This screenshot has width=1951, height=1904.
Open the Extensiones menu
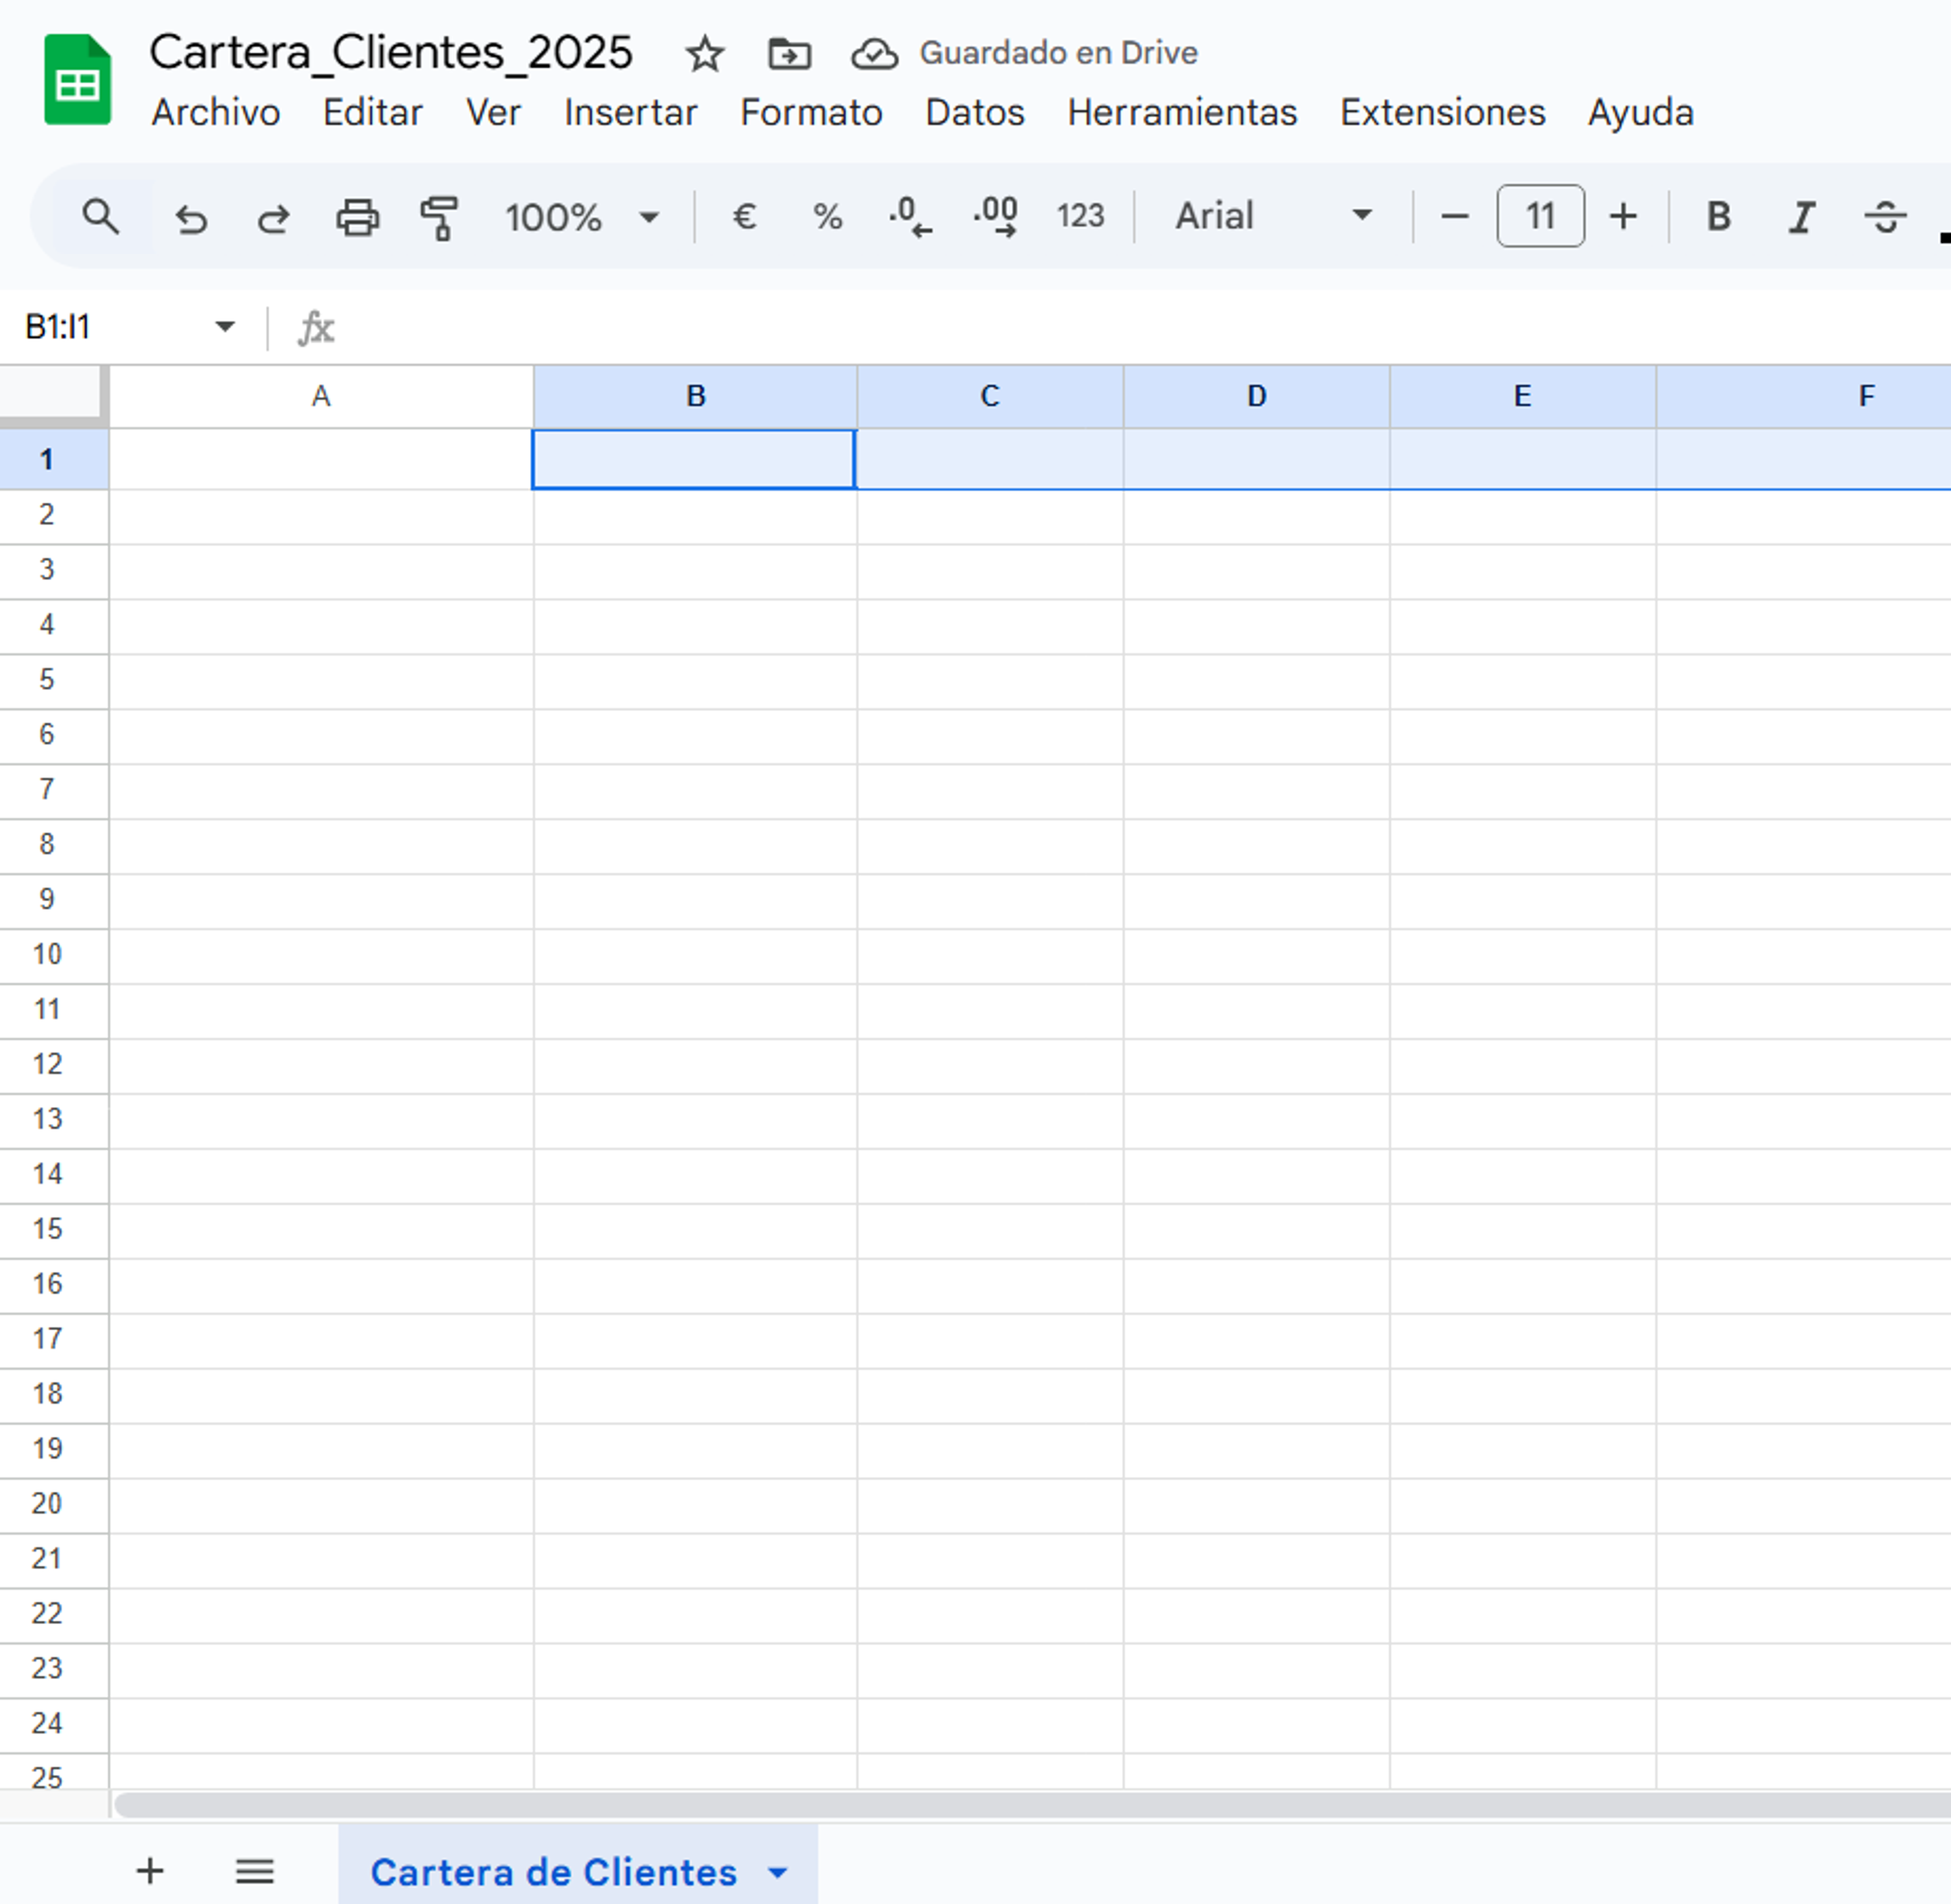[1442, 112]
